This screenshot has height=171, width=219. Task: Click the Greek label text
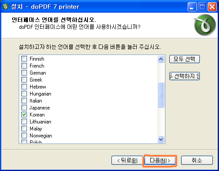(x=36, y=80)
